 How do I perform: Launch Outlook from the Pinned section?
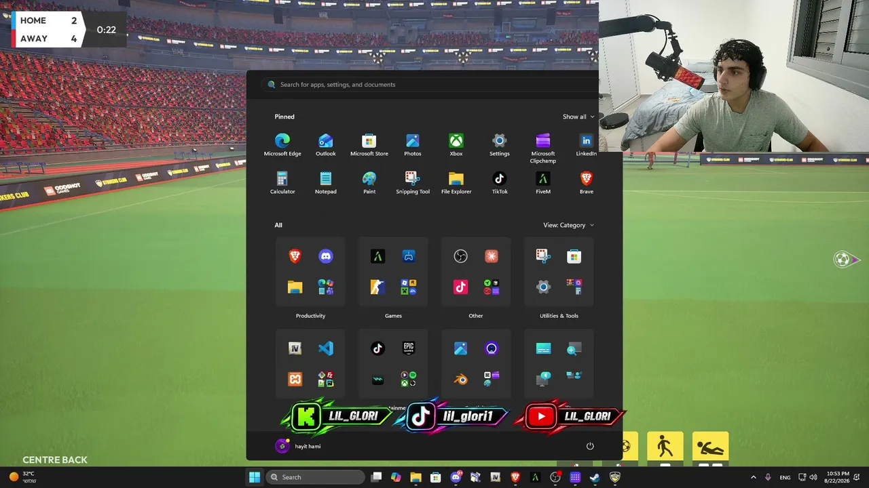coord(326,145)
